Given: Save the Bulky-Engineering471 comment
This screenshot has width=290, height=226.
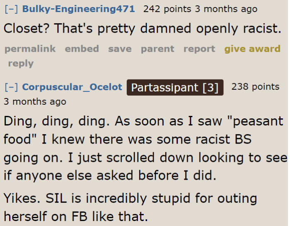Looking at the screenshot, I should (x=120, y=49).
